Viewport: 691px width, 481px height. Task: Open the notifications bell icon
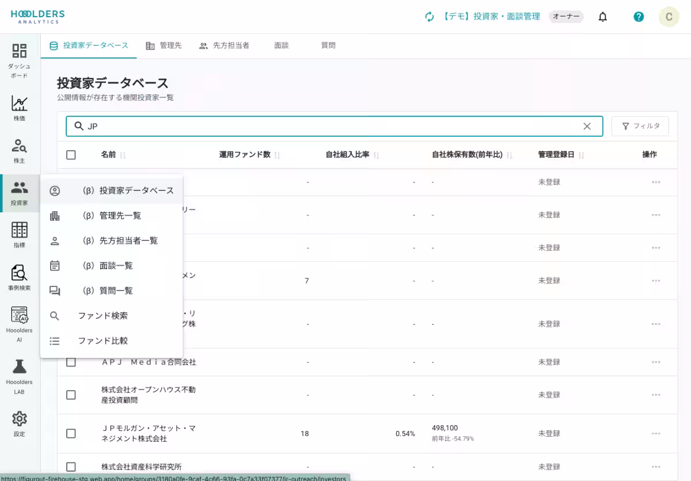pyautogui.click(x=603, y=17)
